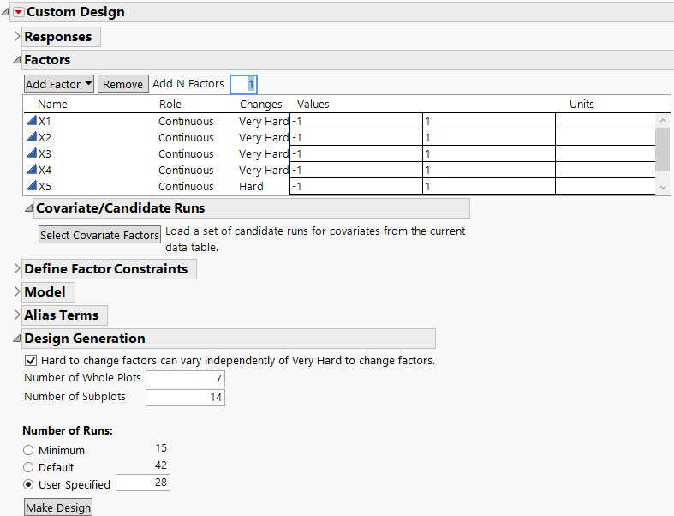Click the continuous factor icon for X2

click(32, 138)
